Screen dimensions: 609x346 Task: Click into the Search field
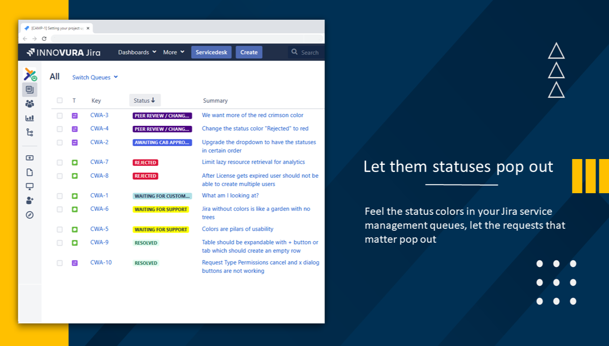pos(307,52)
